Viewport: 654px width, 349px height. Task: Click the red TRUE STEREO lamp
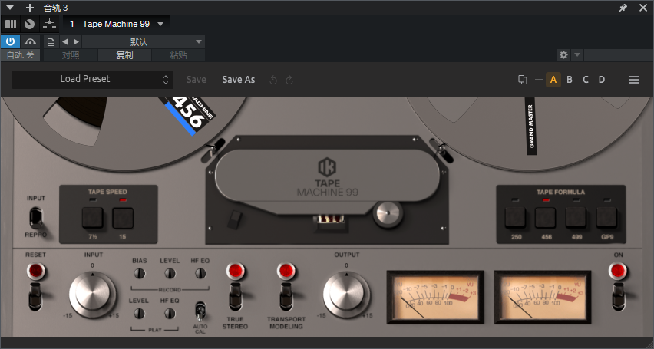tap(235, 271)
